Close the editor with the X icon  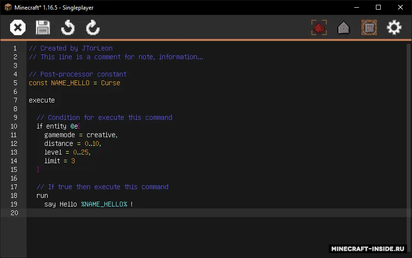pos(18,27)
